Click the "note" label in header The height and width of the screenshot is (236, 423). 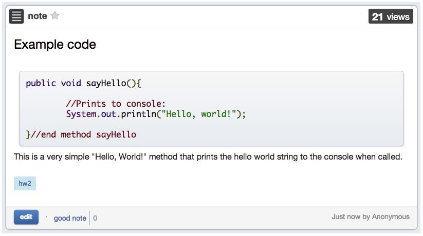point(38,16)
